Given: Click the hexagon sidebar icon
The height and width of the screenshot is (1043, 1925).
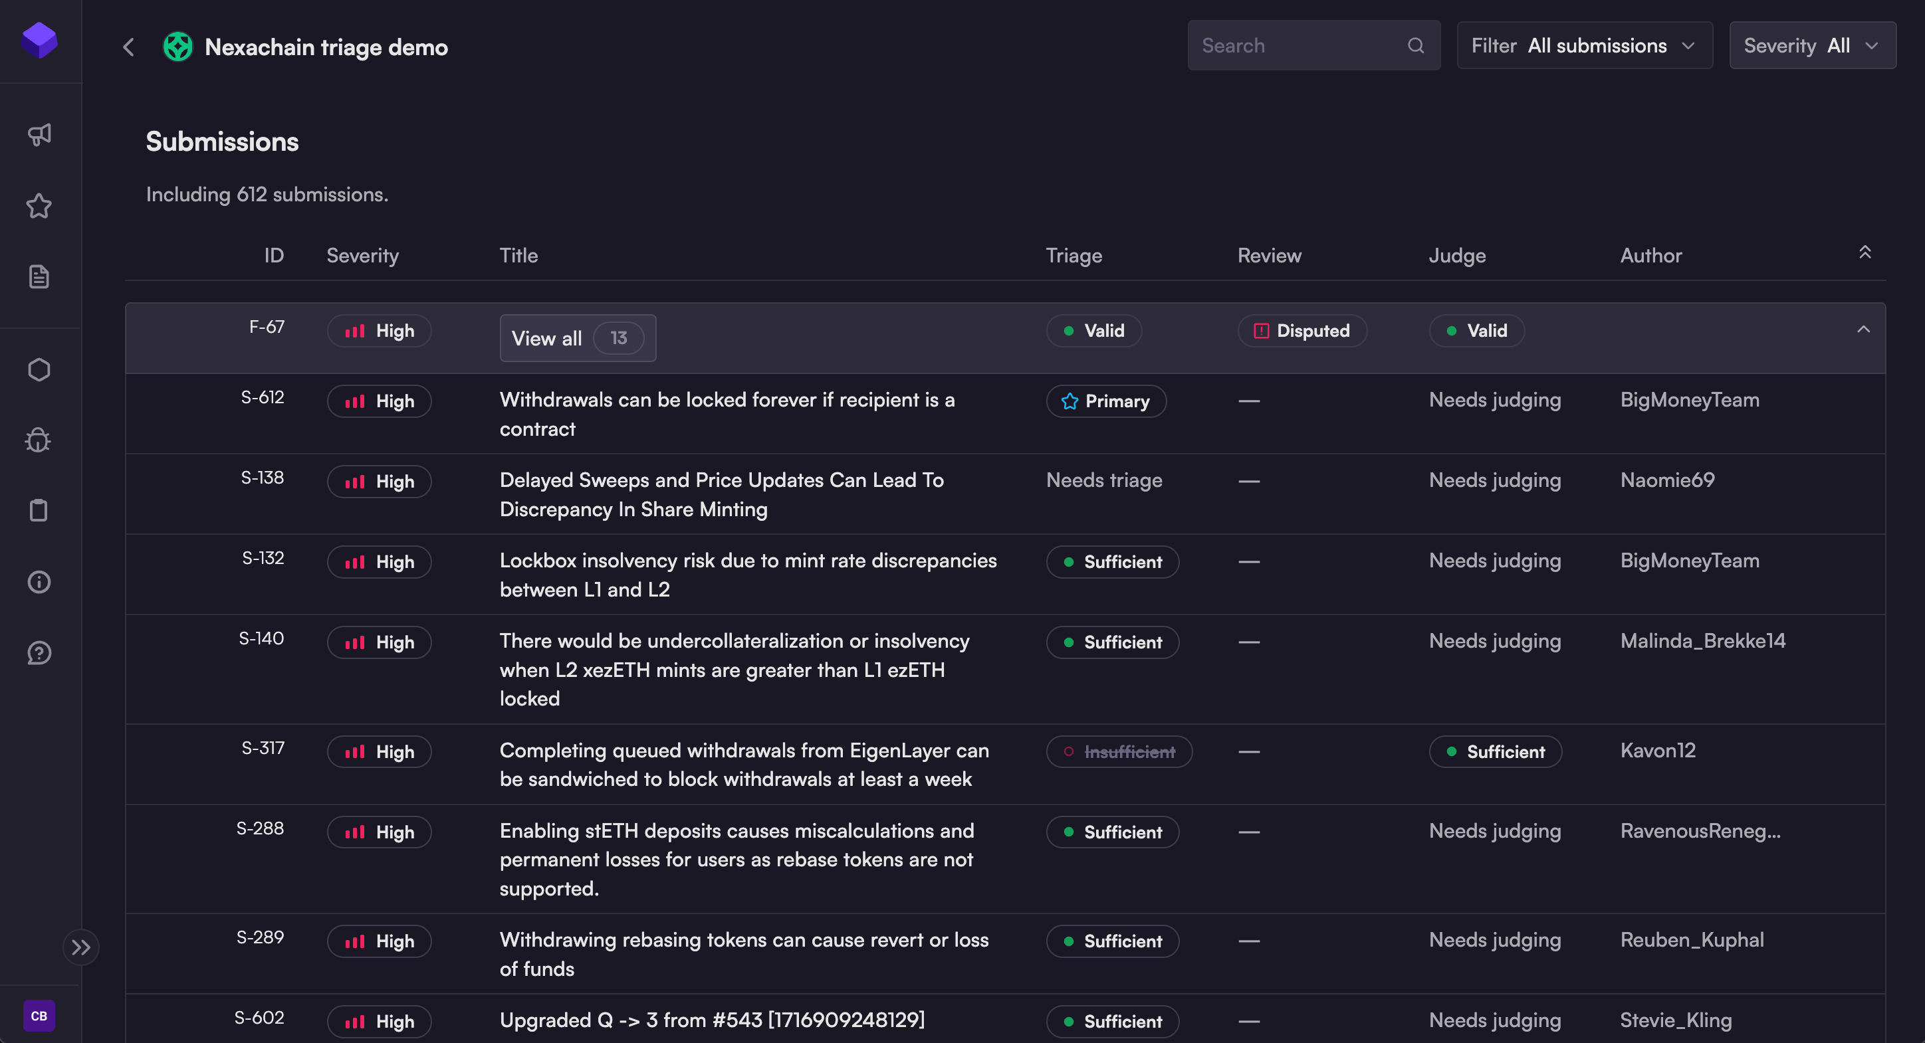Looking at the screenshot, I should [x=39, y=369].
